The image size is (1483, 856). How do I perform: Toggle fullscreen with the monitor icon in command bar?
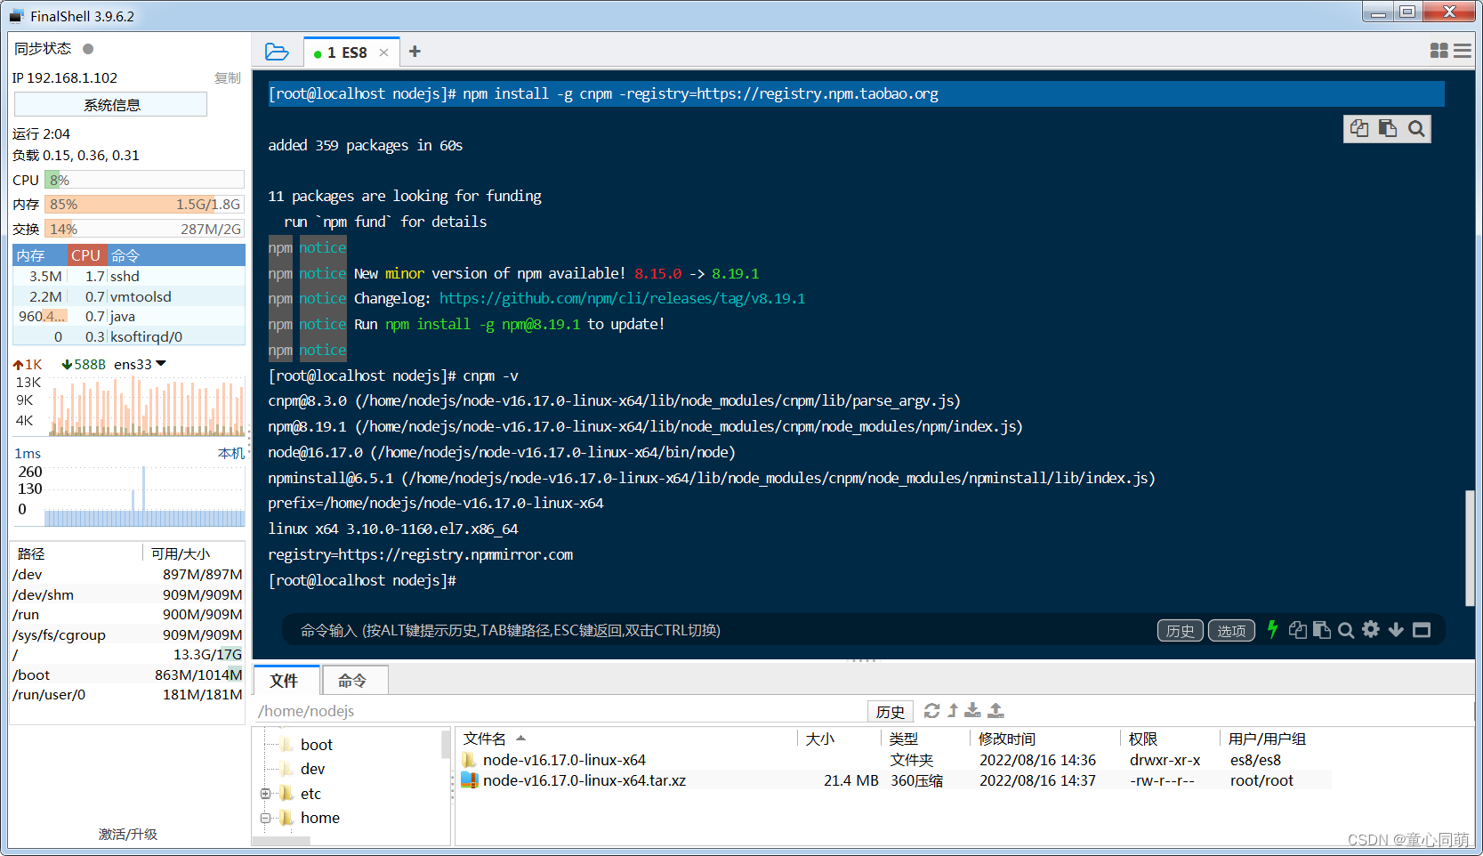pyautogui.click(x=1421, y=630)
